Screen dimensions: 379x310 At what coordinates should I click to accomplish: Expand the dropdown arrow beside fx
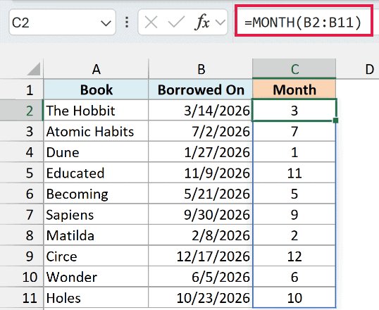coord(220,23)
